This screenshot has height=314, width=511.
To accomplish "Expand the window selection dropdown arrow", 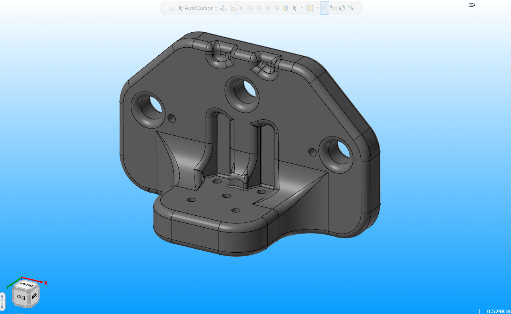I will (x=317, y=8).
